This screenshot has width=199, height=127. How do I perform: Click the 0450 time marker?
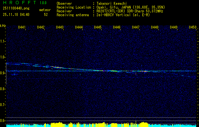(x=193, y=28)
